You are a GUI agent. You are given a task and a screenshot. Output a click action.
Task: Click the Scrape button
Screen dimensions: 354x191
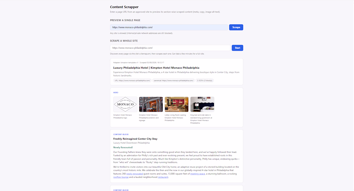(236, 27)
